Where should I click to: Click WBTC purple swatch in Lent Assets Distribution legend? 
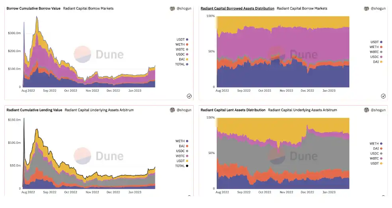click(x=381, y=158)
